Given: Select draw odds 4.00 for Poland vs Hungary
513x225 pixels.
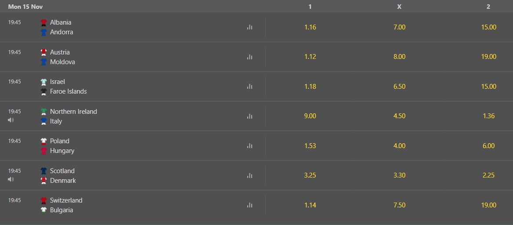Looking at the screenshot, I should (x=399, y=146).
